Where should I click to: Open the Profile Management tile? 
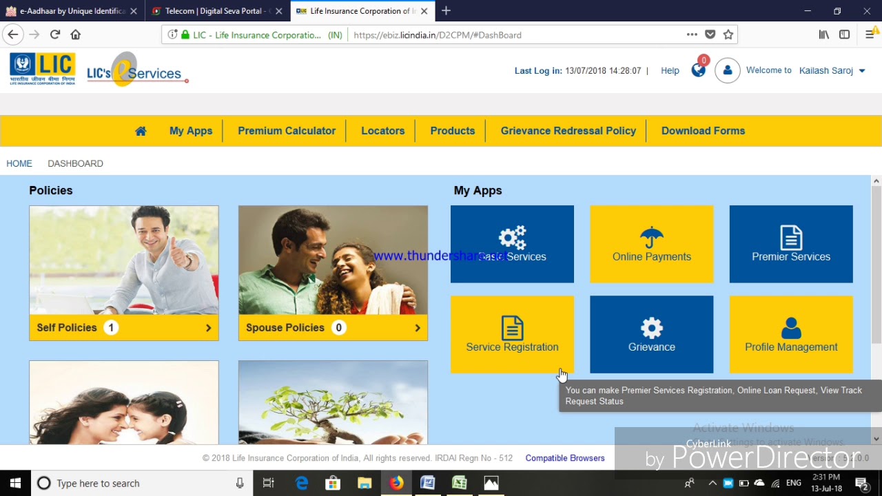click(791, 335)
